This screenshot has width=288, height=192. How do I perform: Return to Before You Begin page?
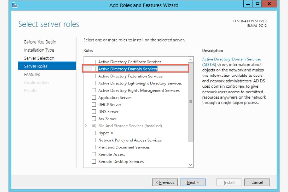click(40, 42)
